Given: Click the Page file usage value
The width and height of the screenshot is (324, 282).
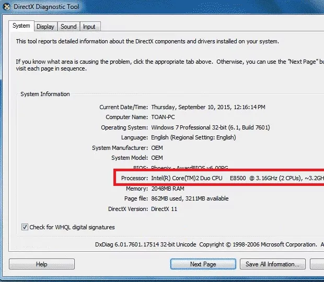Looking at the screenshot, I should (x=190, y=198).
